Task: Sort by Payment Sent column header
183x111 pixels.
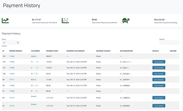Action: pyautogui.click(x=52, y=51)
